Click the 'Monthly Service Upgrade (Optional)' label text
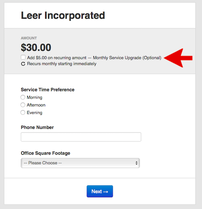Screen dimensions: 202x209 pos(129,58)
